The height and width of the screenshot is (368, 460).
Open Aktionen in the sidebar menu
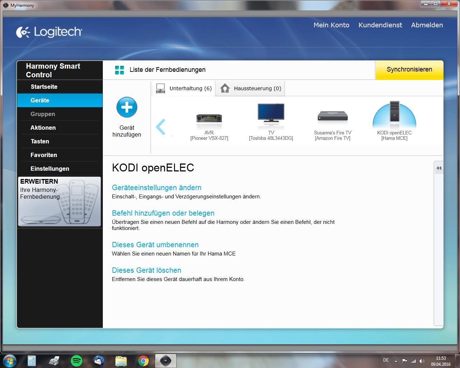[x=43, y=128]
